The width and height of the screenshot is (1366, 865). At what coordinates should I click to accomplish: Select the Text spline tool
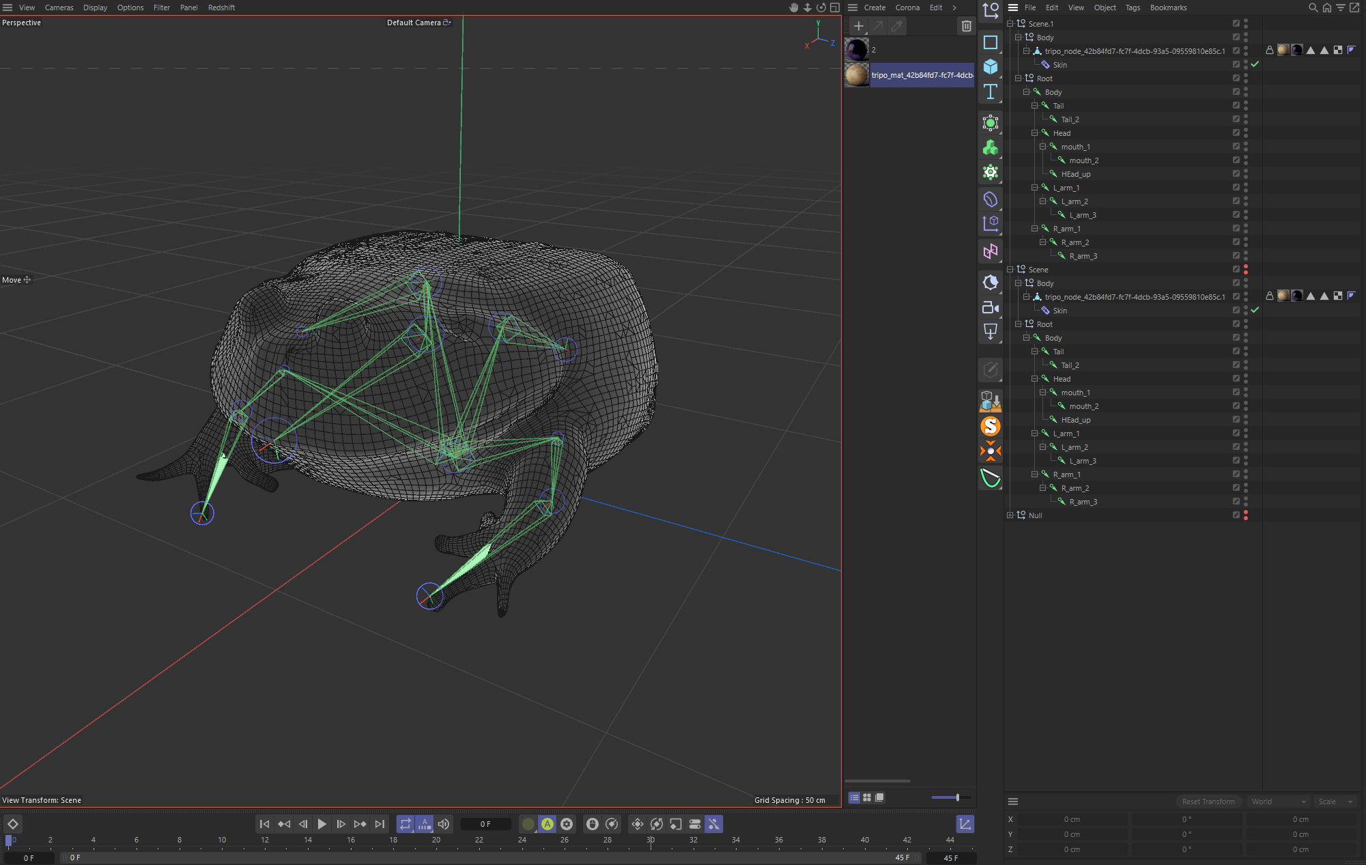pos(990,91)
